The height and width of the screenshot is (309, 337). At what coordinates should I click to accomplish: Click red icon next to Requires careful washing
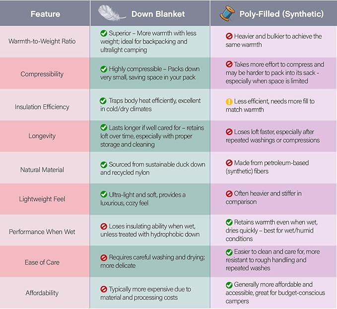104,258
